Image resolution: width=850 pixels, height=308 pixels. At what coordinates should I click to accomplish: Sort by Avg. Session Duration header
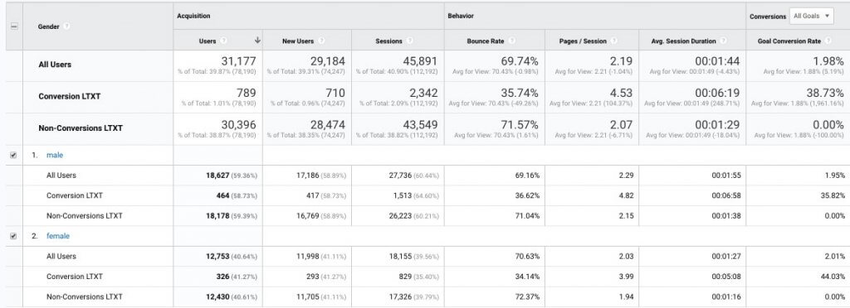tap(685, 41)
